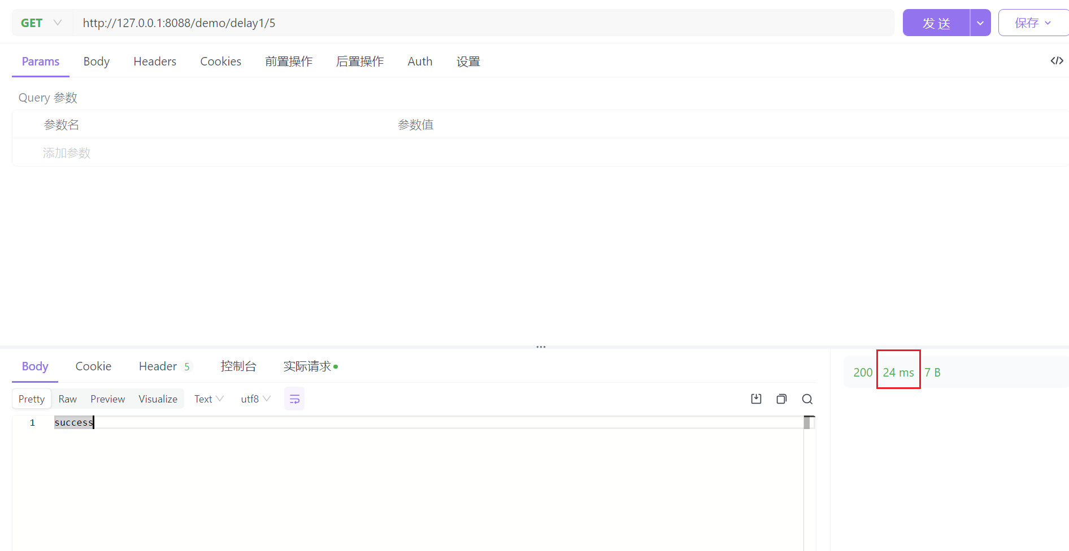Screen dimensions: 1069x551
Task: Expand the send button arrow menu
Action: 980,23
